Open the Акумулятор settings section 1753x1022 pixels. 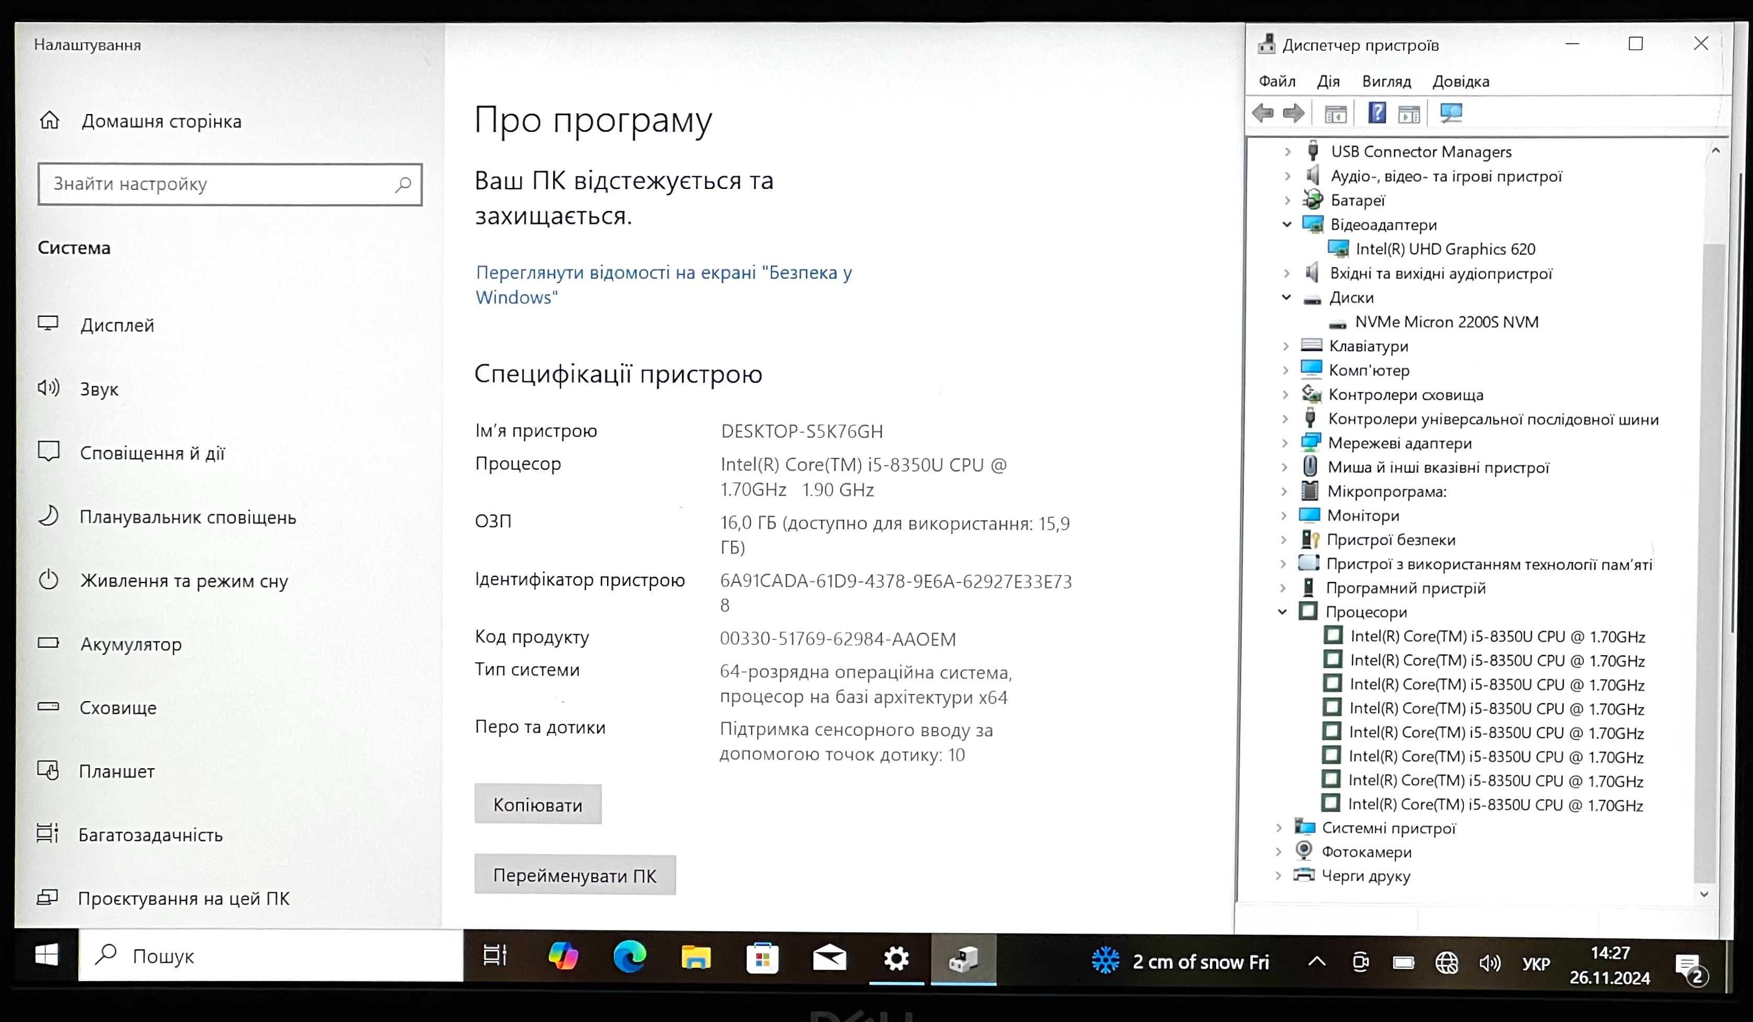[131, 644]
